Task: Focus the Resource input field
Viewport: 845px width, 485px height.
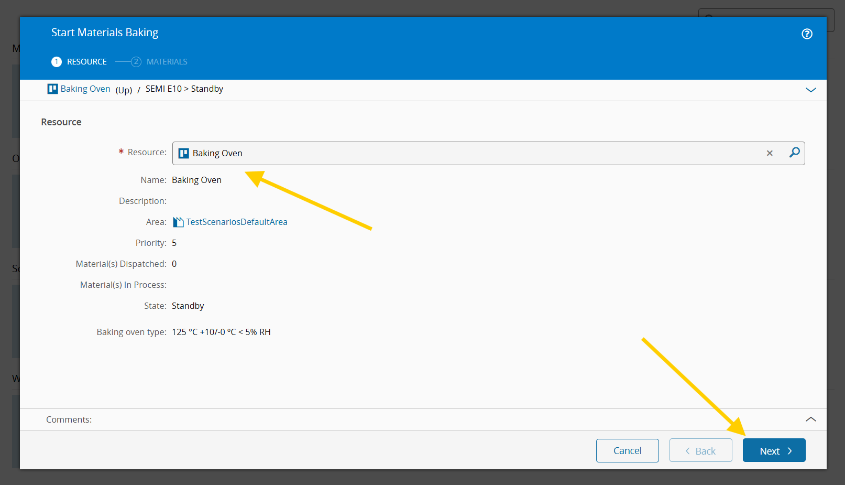Action: pyautogui.click(x=471, y=153)
